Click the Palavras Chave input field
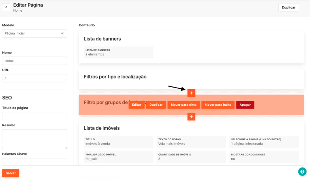 pos(34,162)
